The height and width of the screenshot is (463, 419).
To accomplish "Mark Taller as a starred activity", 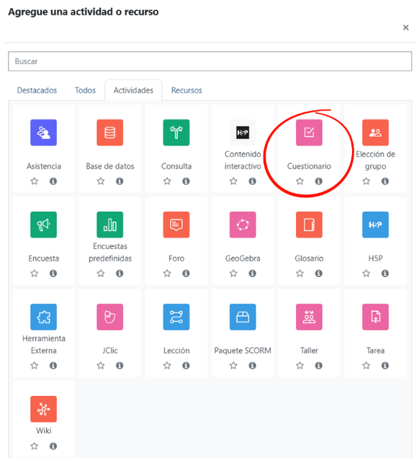I will click(299, 365).
